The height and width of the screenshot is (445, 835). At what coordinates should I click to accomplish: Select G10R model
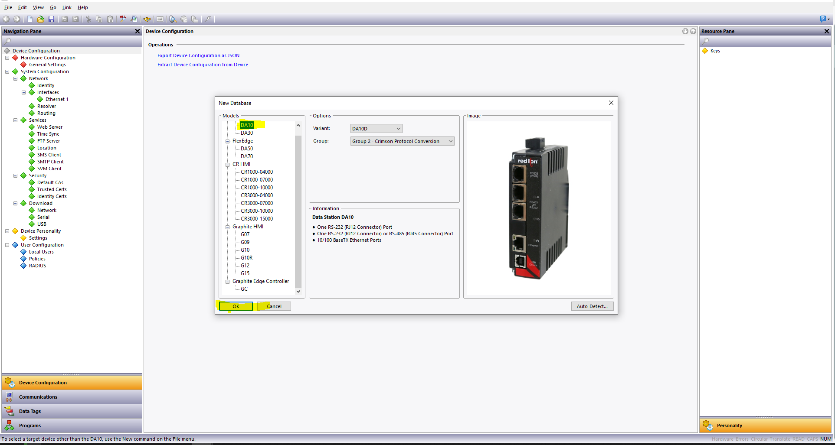[247, 258]
